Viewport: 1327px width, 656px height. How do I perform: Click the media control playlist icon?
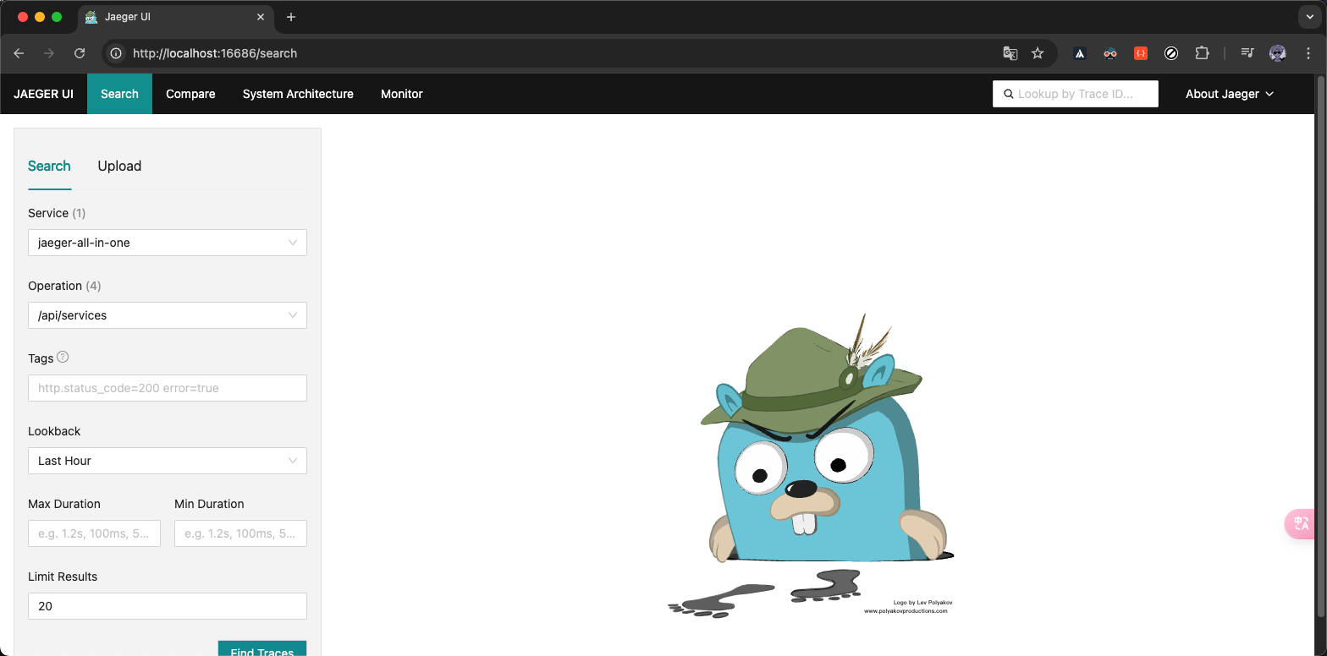click(x=1247, y=53)
